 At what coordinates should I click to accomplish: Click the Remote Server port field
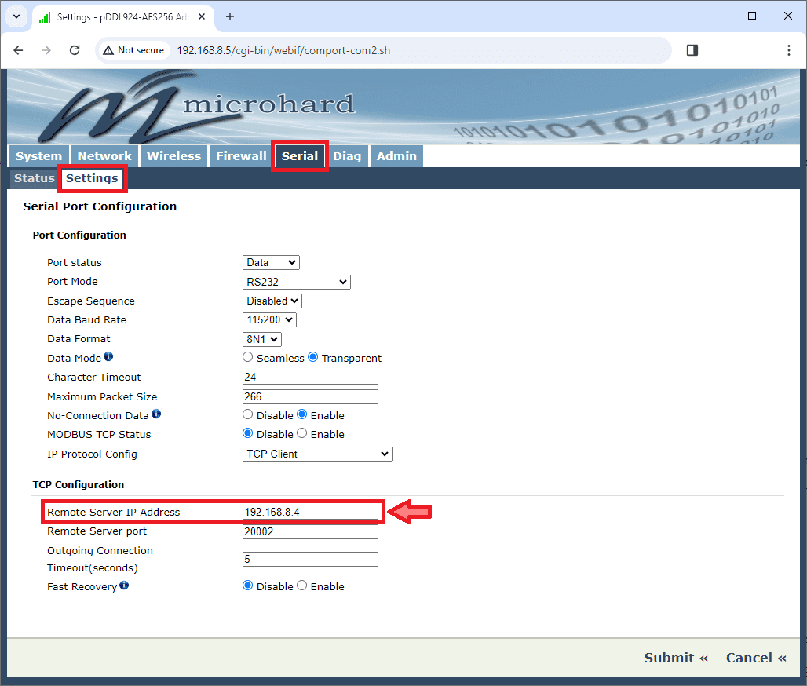310,531
